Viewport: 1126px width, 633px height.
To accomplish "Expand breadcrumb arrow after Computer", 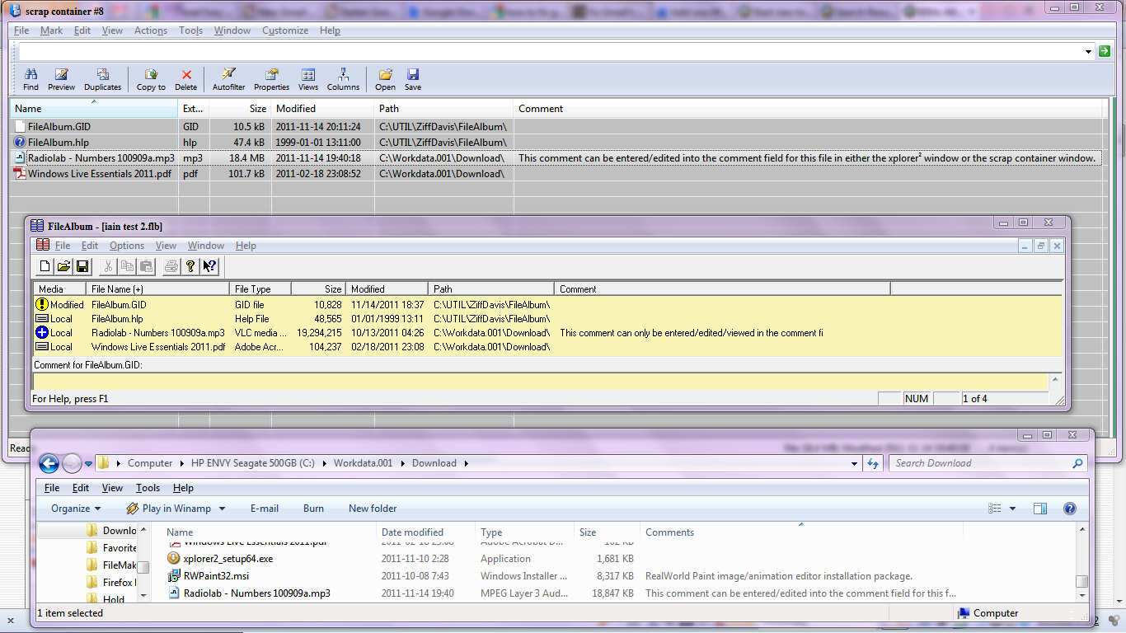I will [182, 463].
